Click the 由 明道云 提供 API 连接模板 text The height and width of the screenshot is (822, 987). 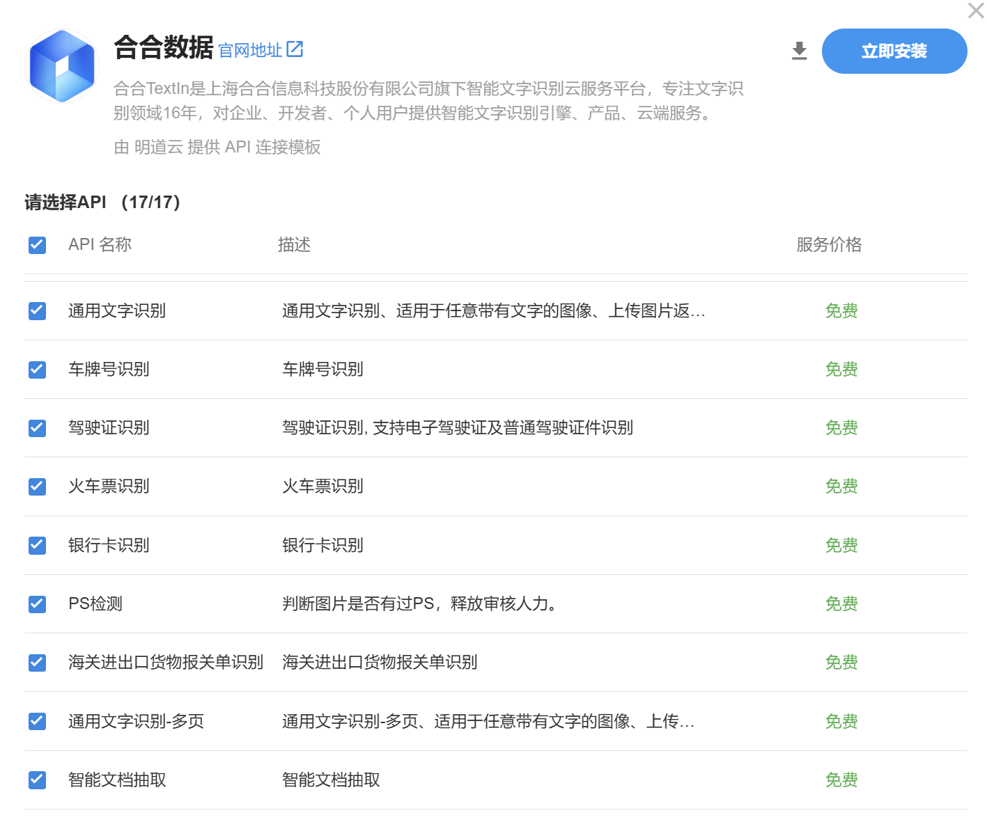coord(217,147)
